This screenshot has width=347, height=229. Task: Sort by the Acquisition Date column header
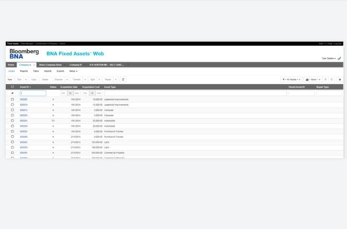[x=69, y=87]
